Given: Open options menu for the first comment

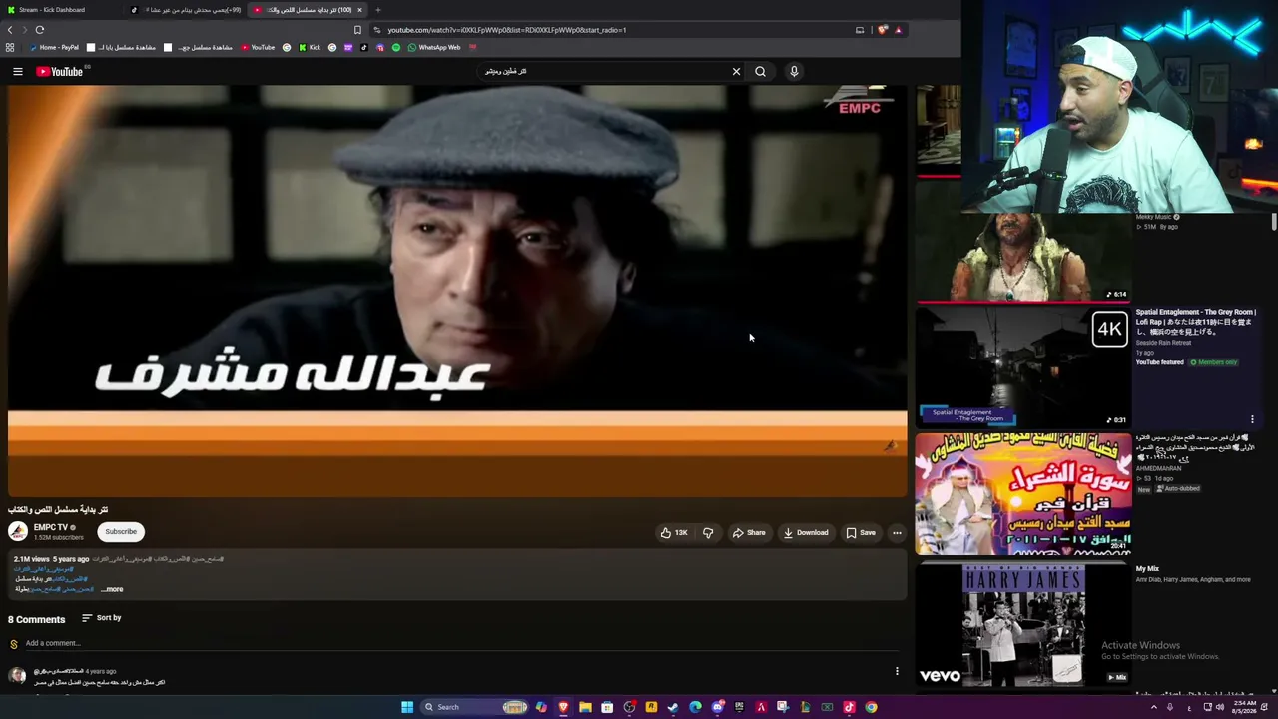Looking at the screenshot, I should [897, 671].
